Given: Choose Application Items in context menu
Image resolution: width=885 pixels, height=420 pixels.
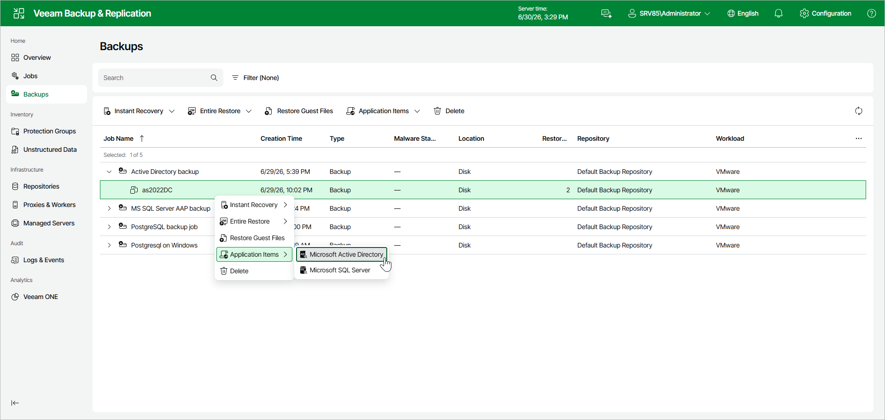Looking at the screenshot, I should (254, 254).
